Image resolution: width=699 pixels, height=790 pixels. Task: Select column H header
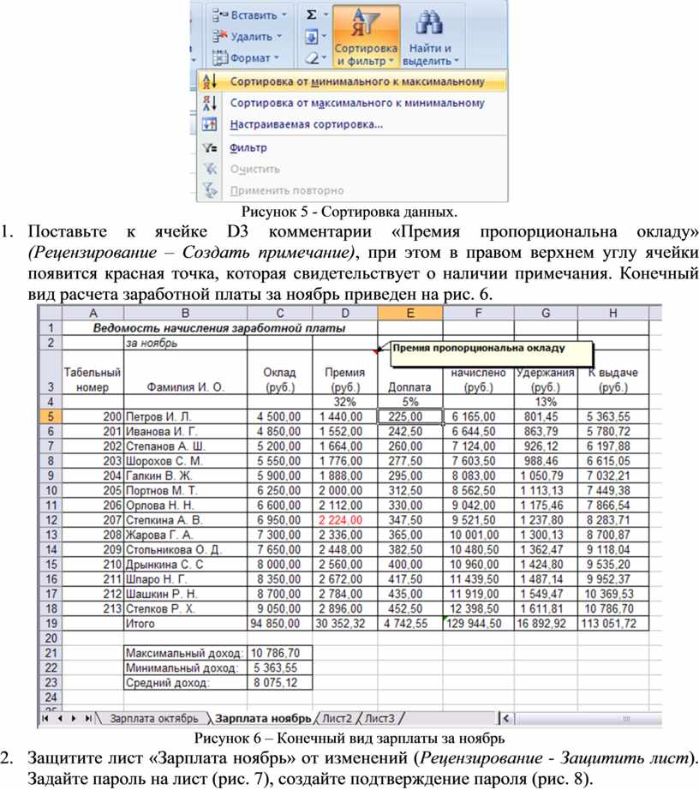point(612,313)
